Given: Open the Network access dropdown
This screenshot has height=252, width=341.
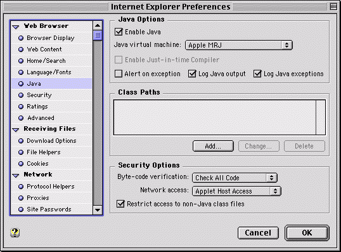Looking at the screenshot, I should tap(236, 191).
